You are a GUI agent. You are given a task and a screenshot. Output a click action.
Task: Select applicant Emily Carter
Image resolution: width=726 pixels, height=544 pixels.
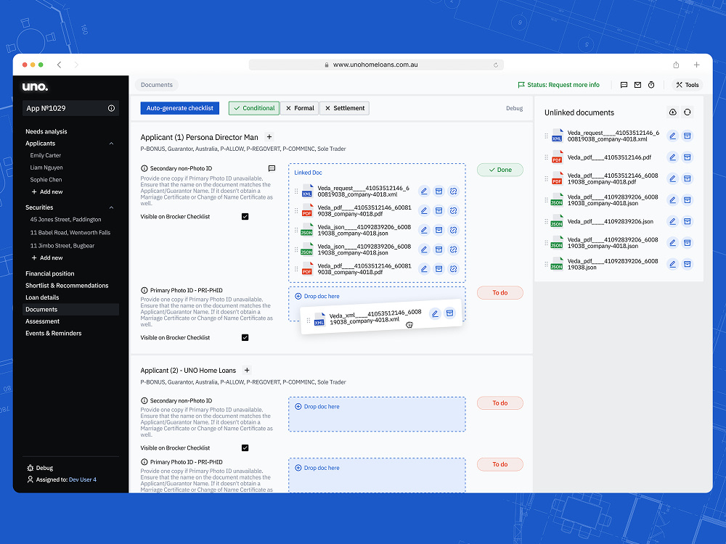[x=45, y=155]
